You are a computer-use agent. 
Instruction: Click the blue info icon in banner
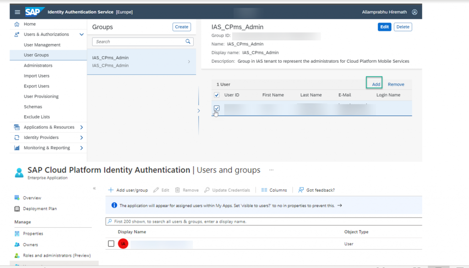point(114,205)
